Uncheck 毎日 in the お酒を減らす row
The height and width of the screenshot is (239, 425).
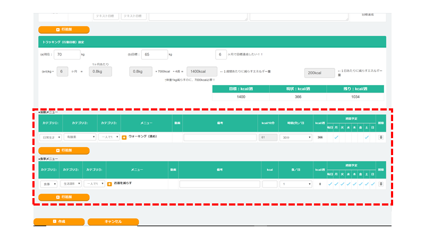click(x=330, y=184)
